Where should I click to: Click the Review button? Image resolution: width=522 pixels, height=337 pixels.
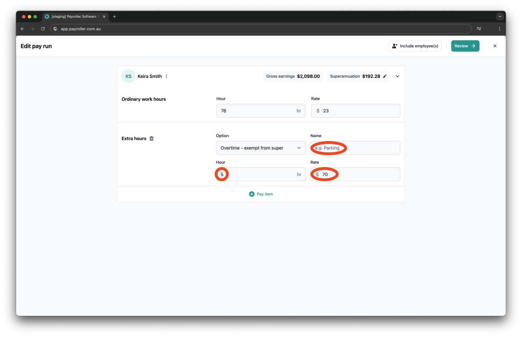[x=465, y=46]
